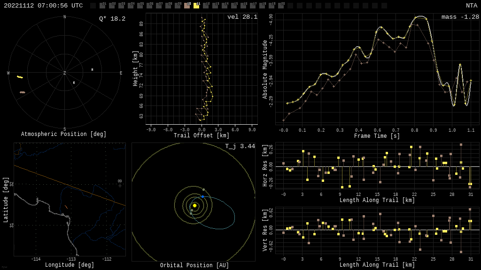481x270 pixels.
Task: Click the mass -1.28 readout
Action: (x=460, y=17)
